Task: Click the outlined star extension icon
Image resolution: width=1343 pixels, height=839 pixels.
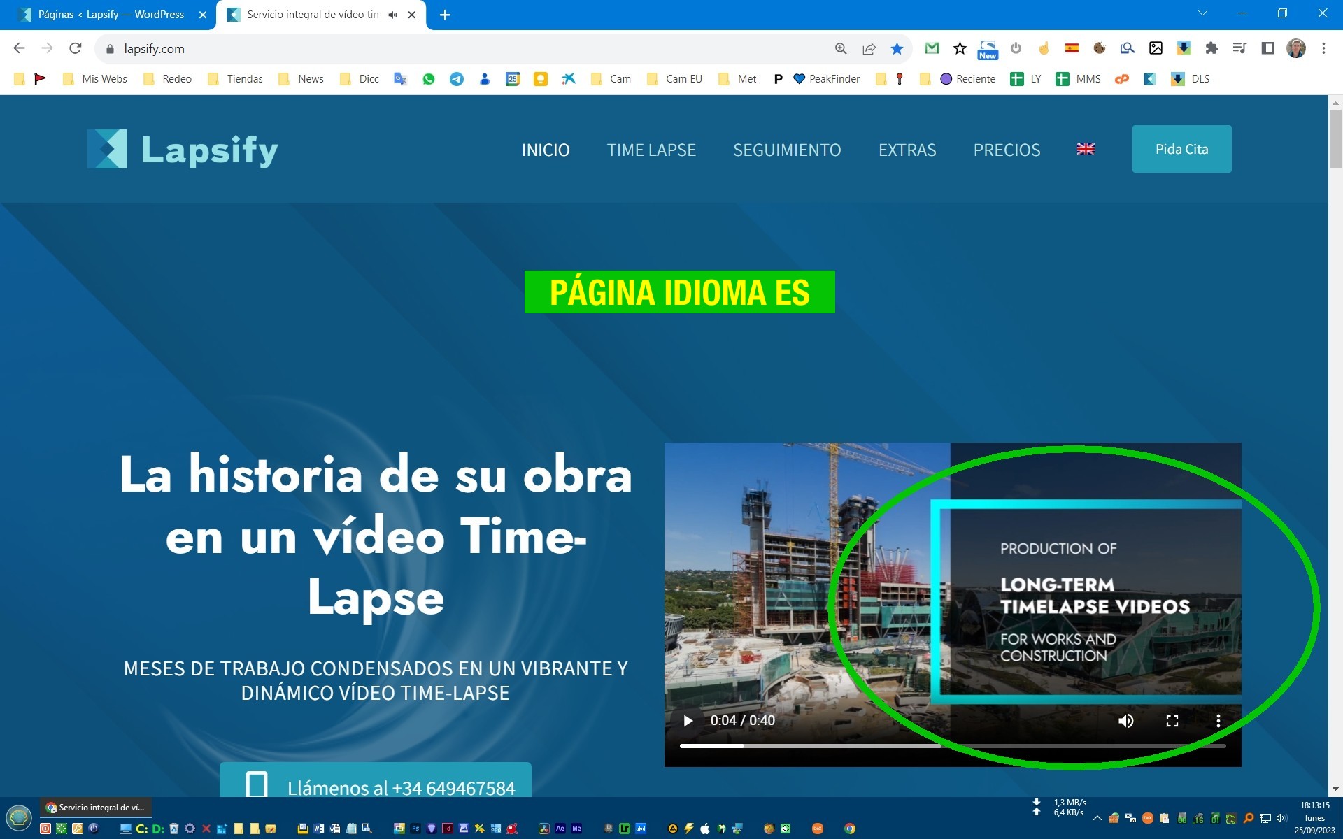Action: tap(960, 48)
